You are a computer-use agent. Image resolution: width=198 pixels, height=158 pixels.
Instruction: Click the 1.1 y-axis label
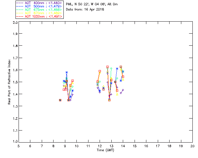tap(15, 131)
